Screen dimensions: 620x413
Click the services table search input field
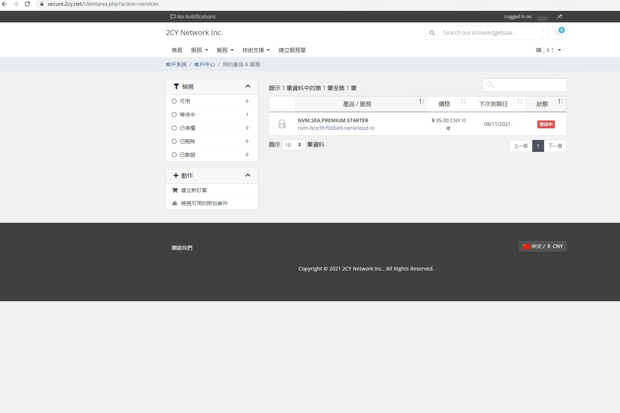coord(524,85)
